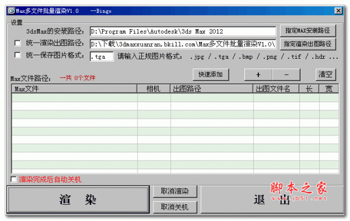Image resolution: width=350 pixels, height=221 pixels.
Task: Click the app icon in title bar
Action: tap(11, 10)
